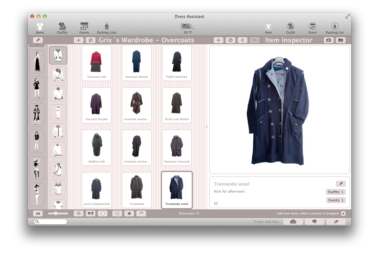Screen dimensions: 379x253
Task: Select the white dress category icon
Action: click(58, 112)
